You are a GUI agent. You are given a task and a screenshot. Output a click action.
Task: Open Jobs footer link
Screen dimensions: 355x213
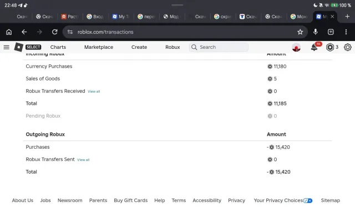click(x=45, y=200)
